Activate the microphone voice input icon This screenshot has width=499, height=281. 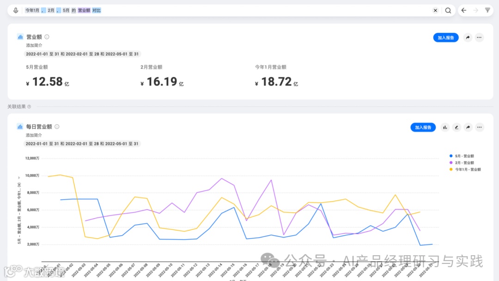coord(16,11)
